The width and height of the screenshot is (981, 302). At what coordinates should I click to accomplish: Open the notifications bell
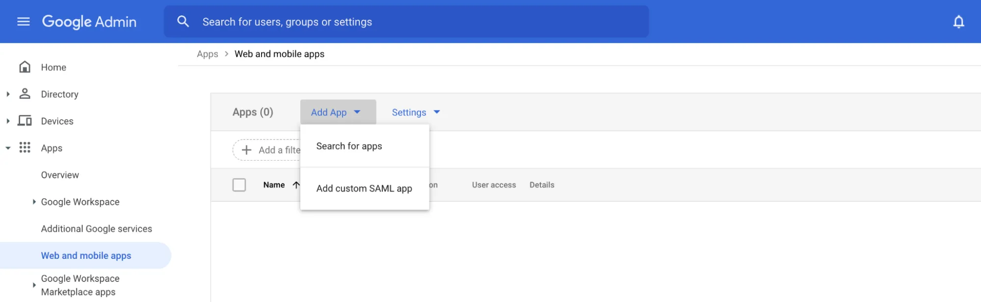pyautogui.click(x=958, y=22)
